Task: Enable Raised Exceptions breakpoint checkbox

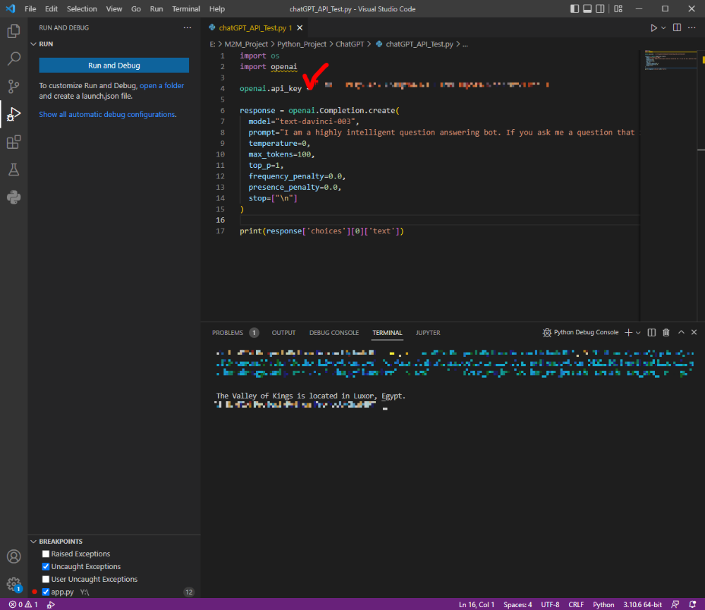Action: coord(45,554)
